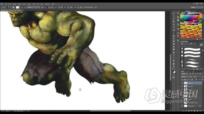
Task: Open the Painting workspace dropdown
Action: pyautogui.click(x=197, y=7)
